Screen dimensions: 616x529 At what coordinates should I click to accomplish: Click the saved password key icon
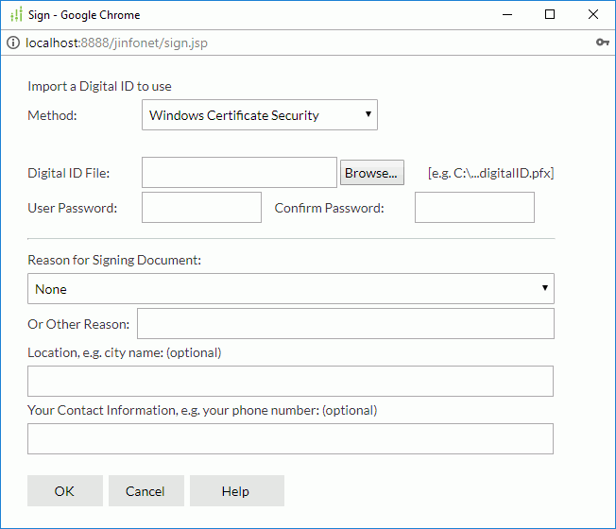(x=602, y=42)
